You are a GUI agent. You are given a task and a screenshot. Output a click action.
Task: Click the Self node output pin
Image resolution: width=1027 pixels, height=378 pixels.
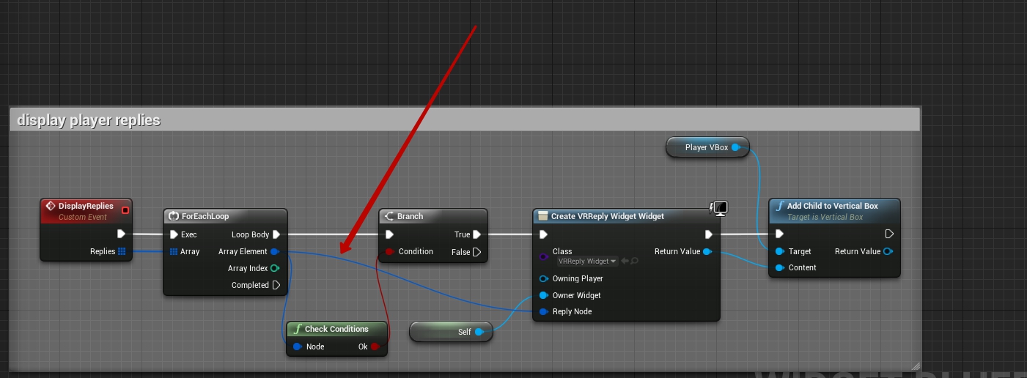479,332
